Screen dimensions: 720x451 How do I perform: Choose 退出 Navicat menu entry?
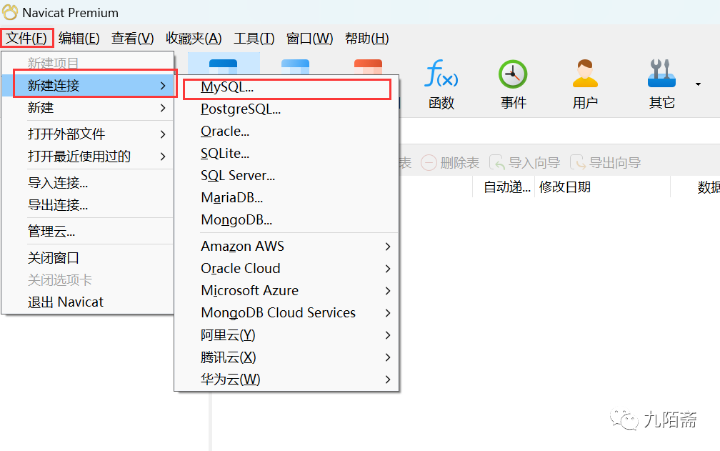point(88,302)
